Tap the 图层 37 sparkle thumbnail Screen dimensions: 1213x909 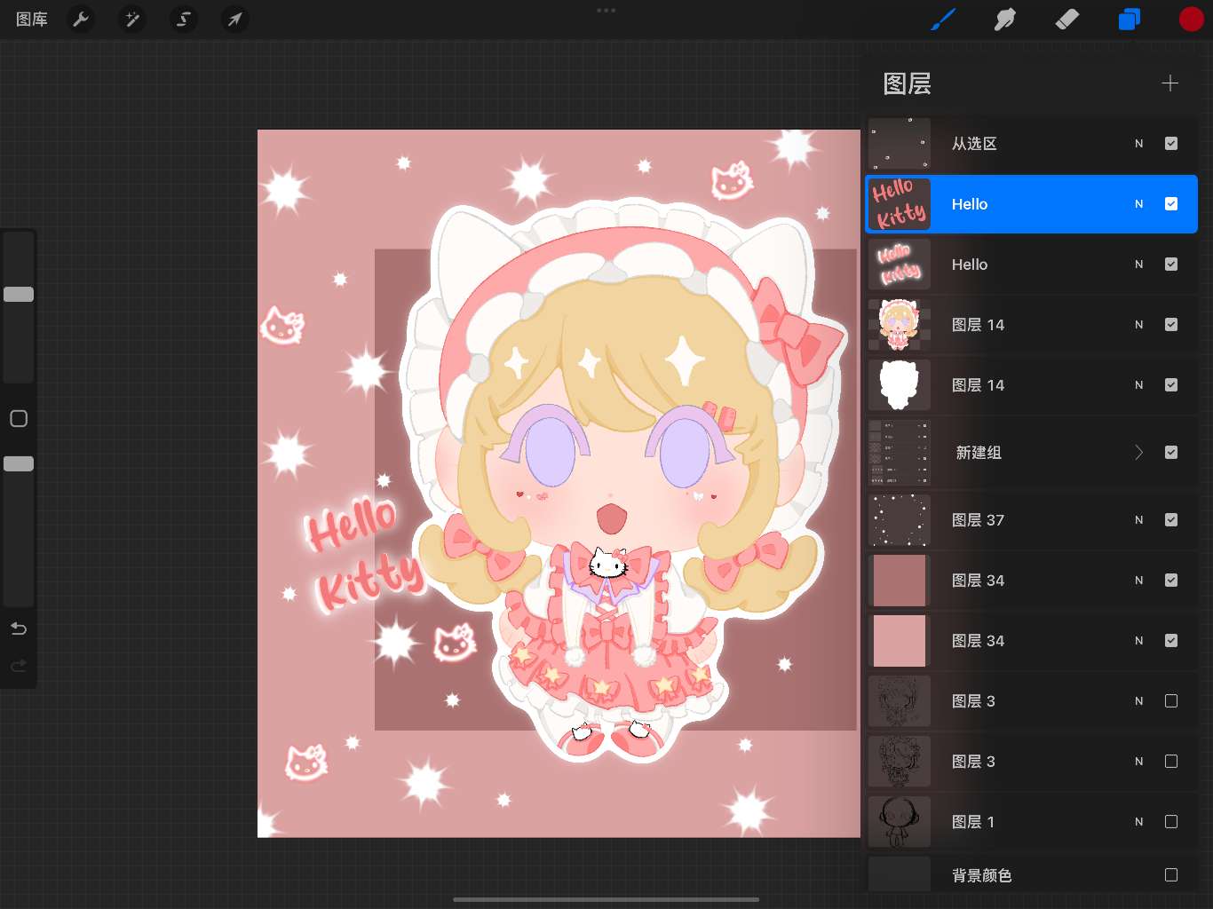pyautogui.click(x=900, y=519)
